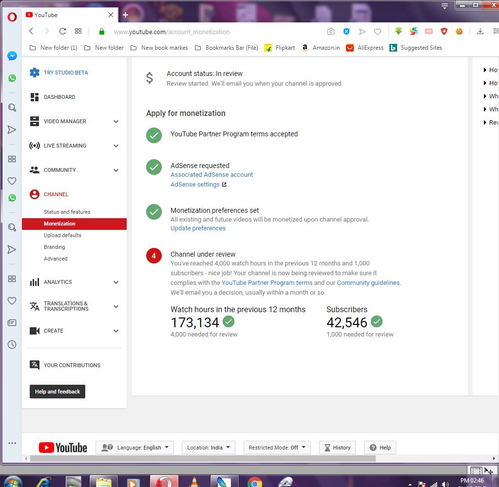Screen dimensions: 499x487
Task: Click the History button in footer
Action: (x=337, y=448)
